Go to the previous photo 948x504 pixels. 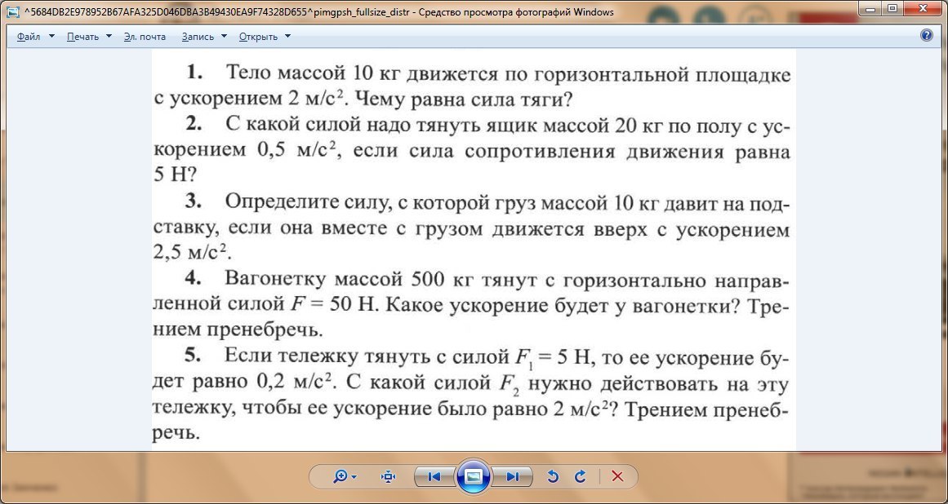(x=434, y=477)
